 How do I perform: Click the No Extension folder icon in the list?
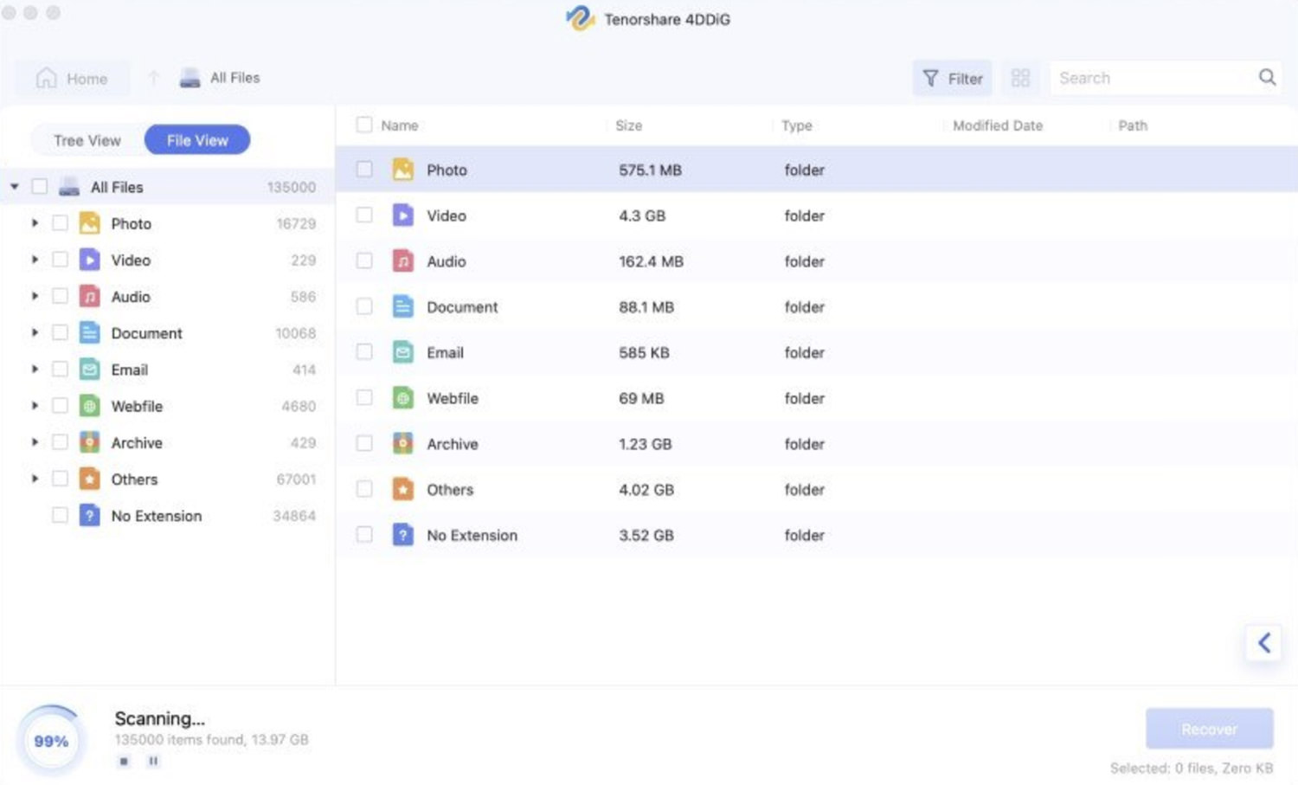(402, 535)
